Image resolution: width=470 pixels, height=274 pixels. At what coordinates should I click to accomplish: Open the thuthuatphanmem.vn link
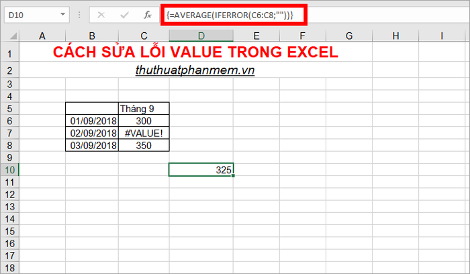195,71
